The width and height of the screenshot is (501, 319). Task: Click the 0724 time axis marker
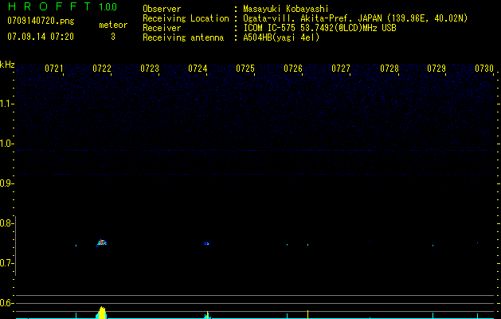click(198, 69)
